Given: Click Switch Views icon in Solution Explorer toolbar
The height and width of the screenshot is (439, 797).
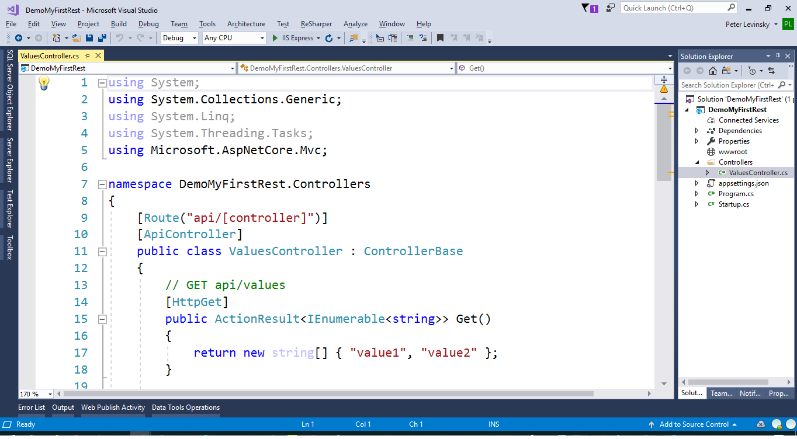Looking at the screenshot, I should click(x=726, y=71).
